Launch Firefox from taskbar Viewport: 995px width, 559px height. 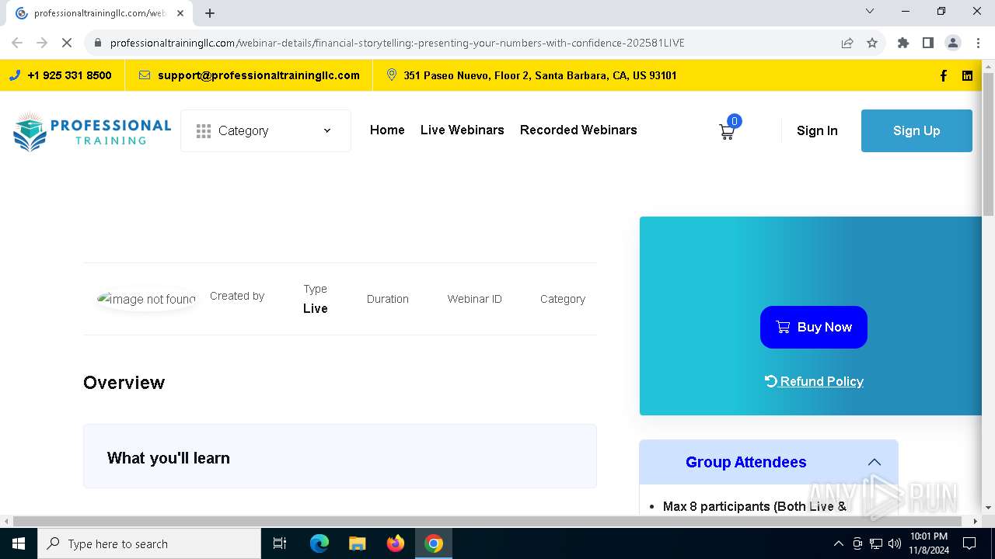coord(396,543)
